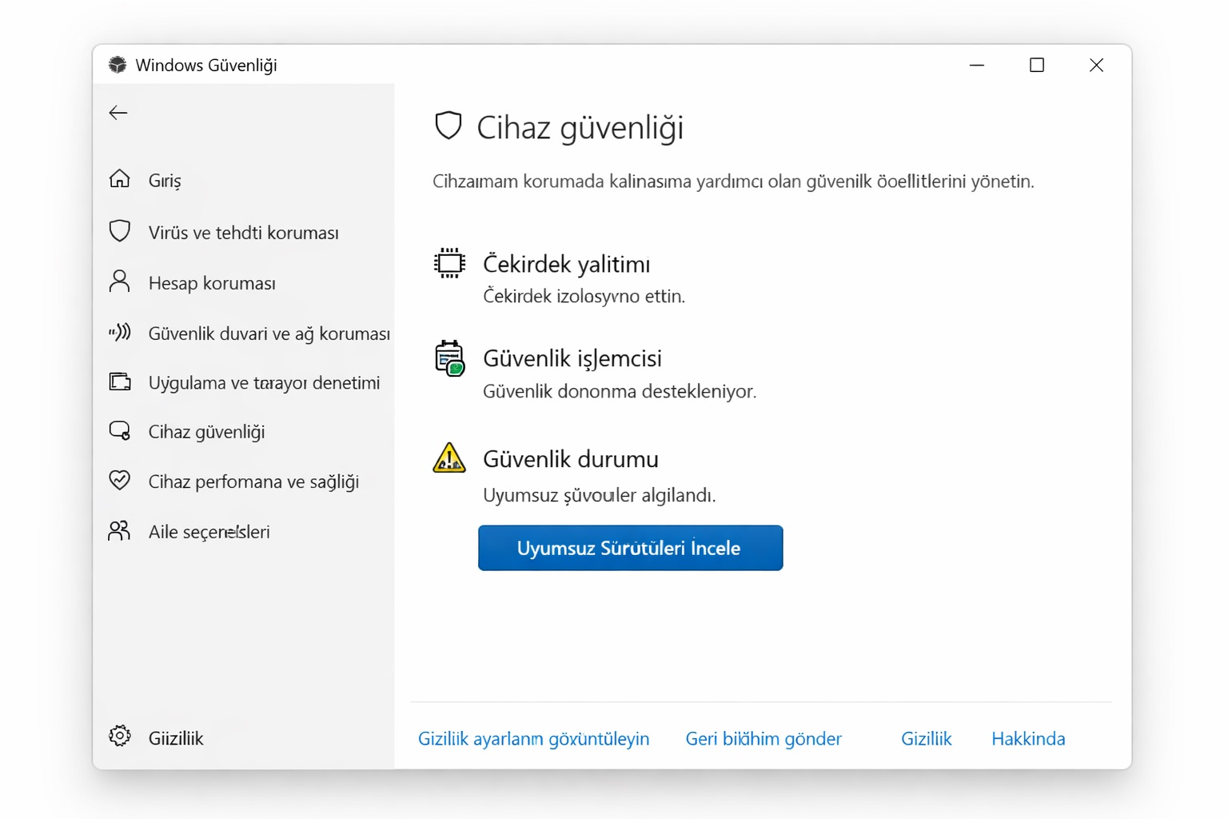The width and height of the screenshot is (1228, 819).
Task: Click the wireless signal icon for Güvenlik duvarı
Action: 120,332
